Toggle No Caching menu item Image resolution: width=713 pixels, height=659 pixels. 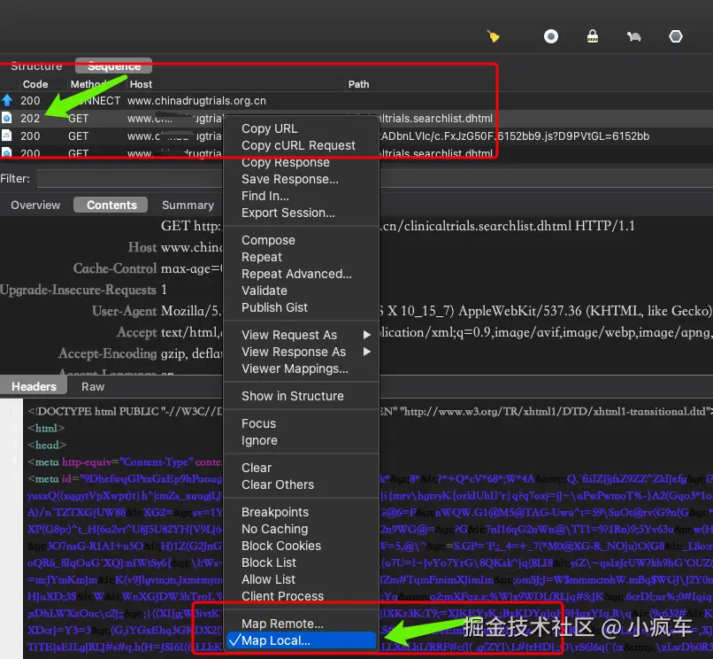301,529
